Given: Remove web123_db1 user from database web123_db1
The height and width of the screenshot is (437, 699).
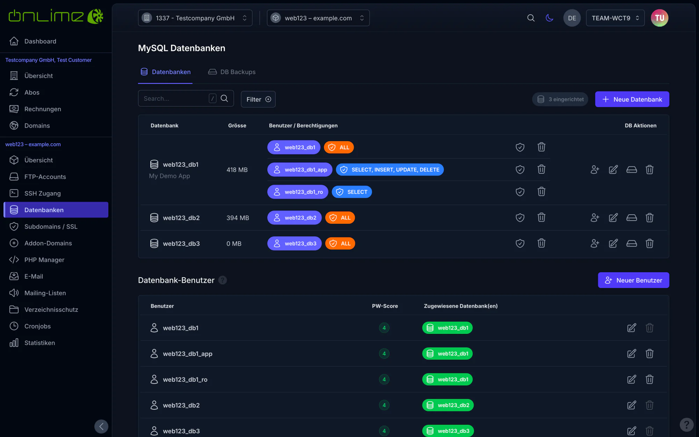Looking at the screenshot, I should 541,147.
